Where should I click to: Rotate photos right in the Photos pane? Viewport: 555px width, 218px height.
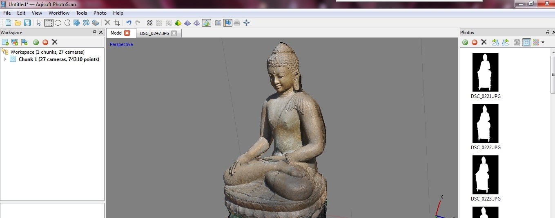496,42
